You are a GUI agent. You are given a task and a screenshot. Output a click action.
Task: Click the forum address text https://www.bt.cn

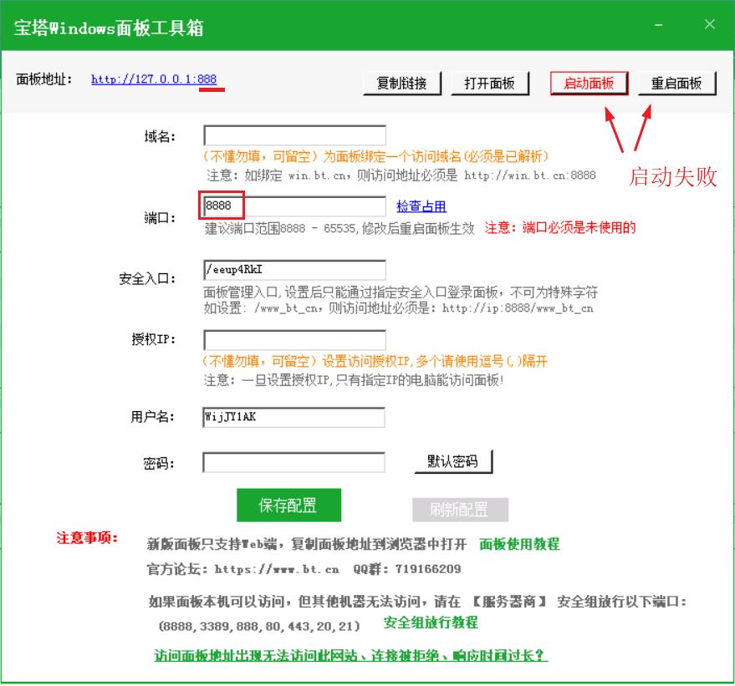tap(277, 569)
